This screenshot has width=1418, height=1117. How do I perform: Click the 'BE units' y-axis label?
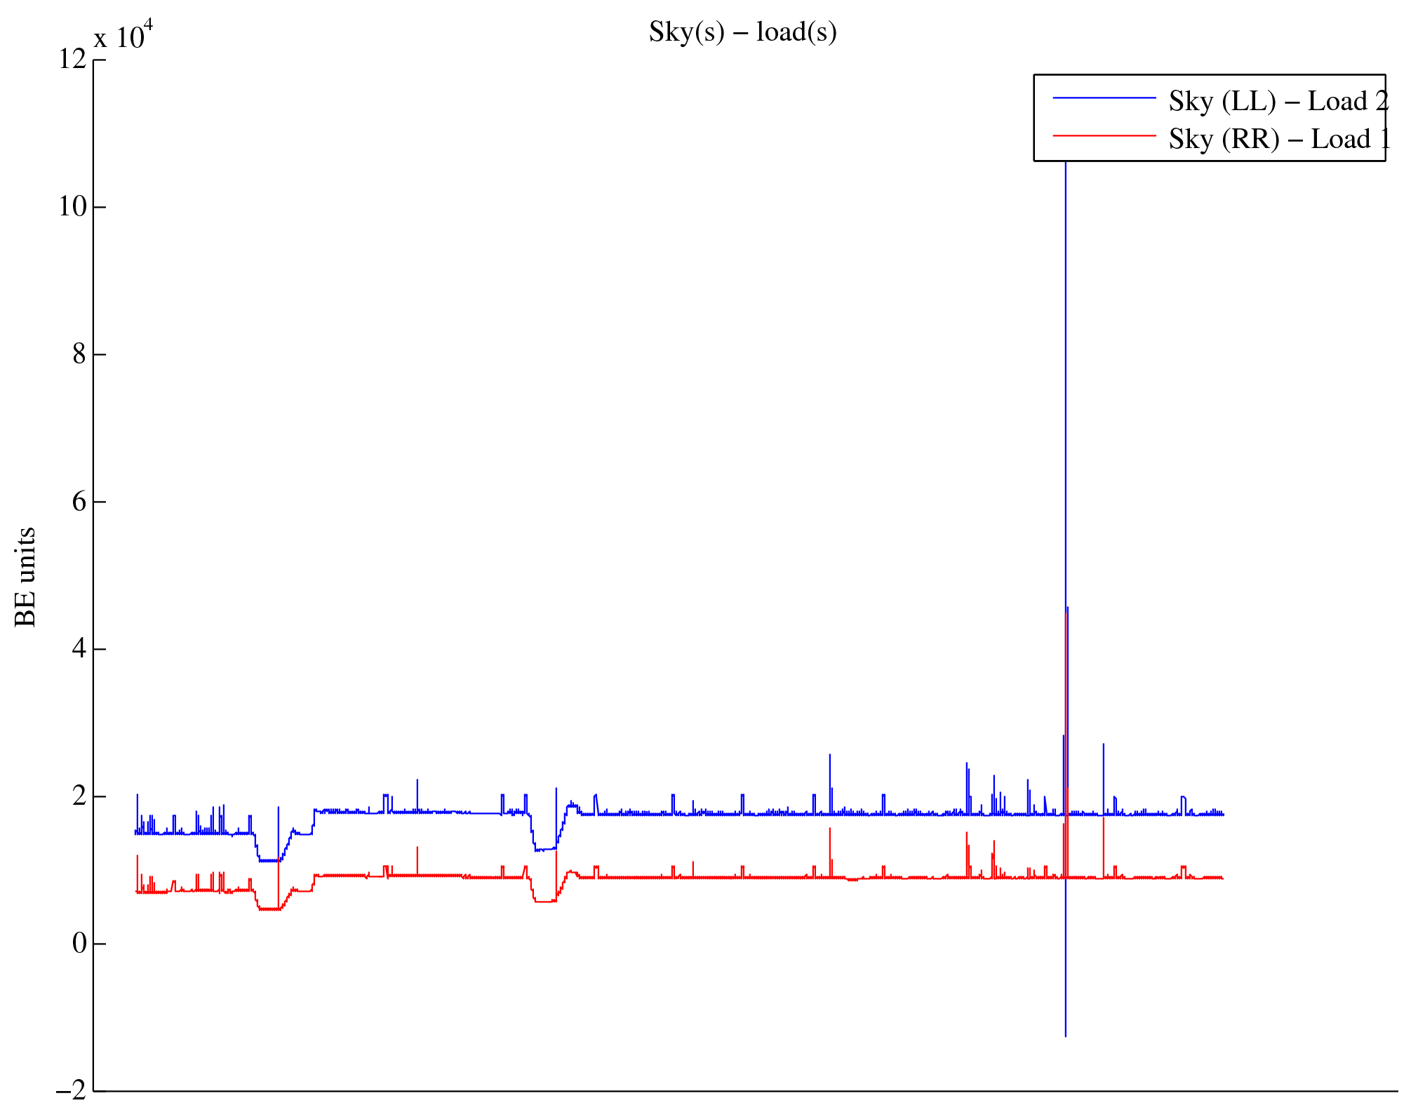coord(25,577)
